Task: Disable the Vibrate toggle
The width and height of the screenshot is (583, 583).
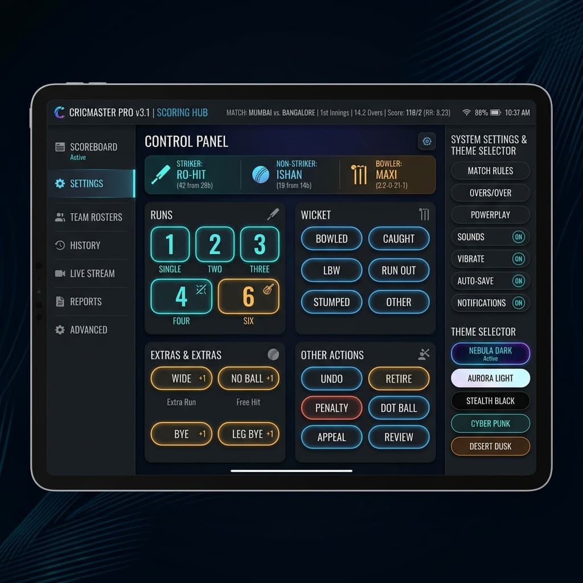Action: point(518,259)
